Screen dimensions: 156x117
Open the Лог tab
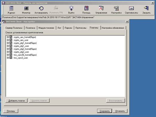pyautogui.click(x=59, y=28)
